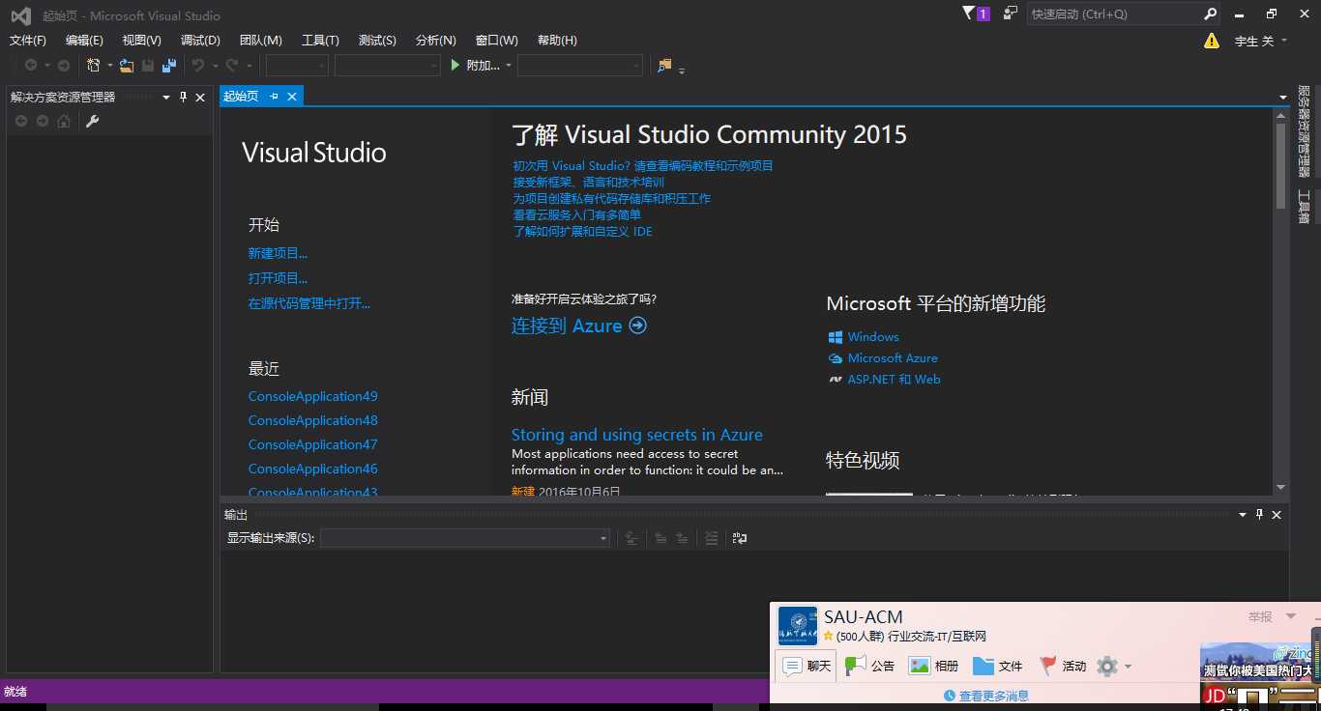This screenshot has height=711, width=1321.
Task: Toggle auto-hide pin on Output panel
Action: coord(1259,515)
